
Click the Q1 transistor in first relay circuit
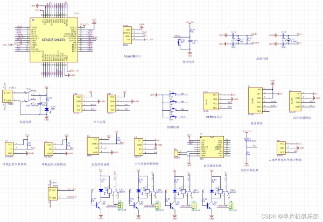pos(98,205)
